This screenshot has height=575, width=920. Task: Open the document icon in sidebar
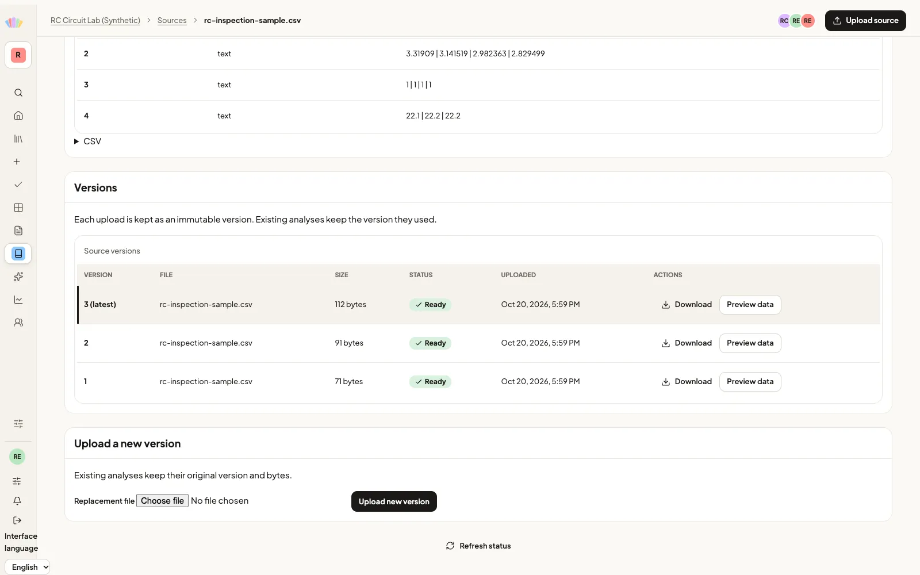point(18,231)
